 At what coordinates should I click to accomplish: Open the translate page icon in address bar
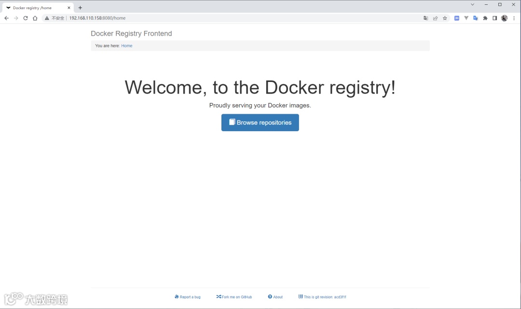click(x=425, y=18)
